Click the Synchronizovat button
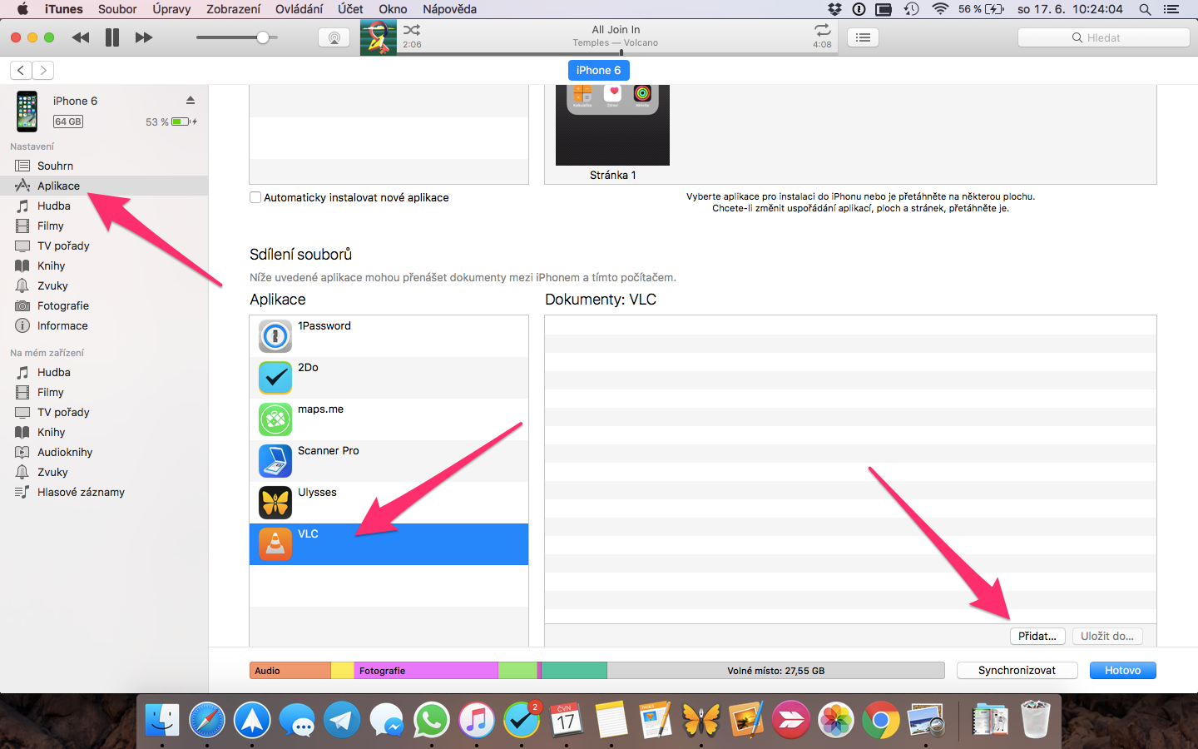The image size is (1198, 749). click(1017, 670)
